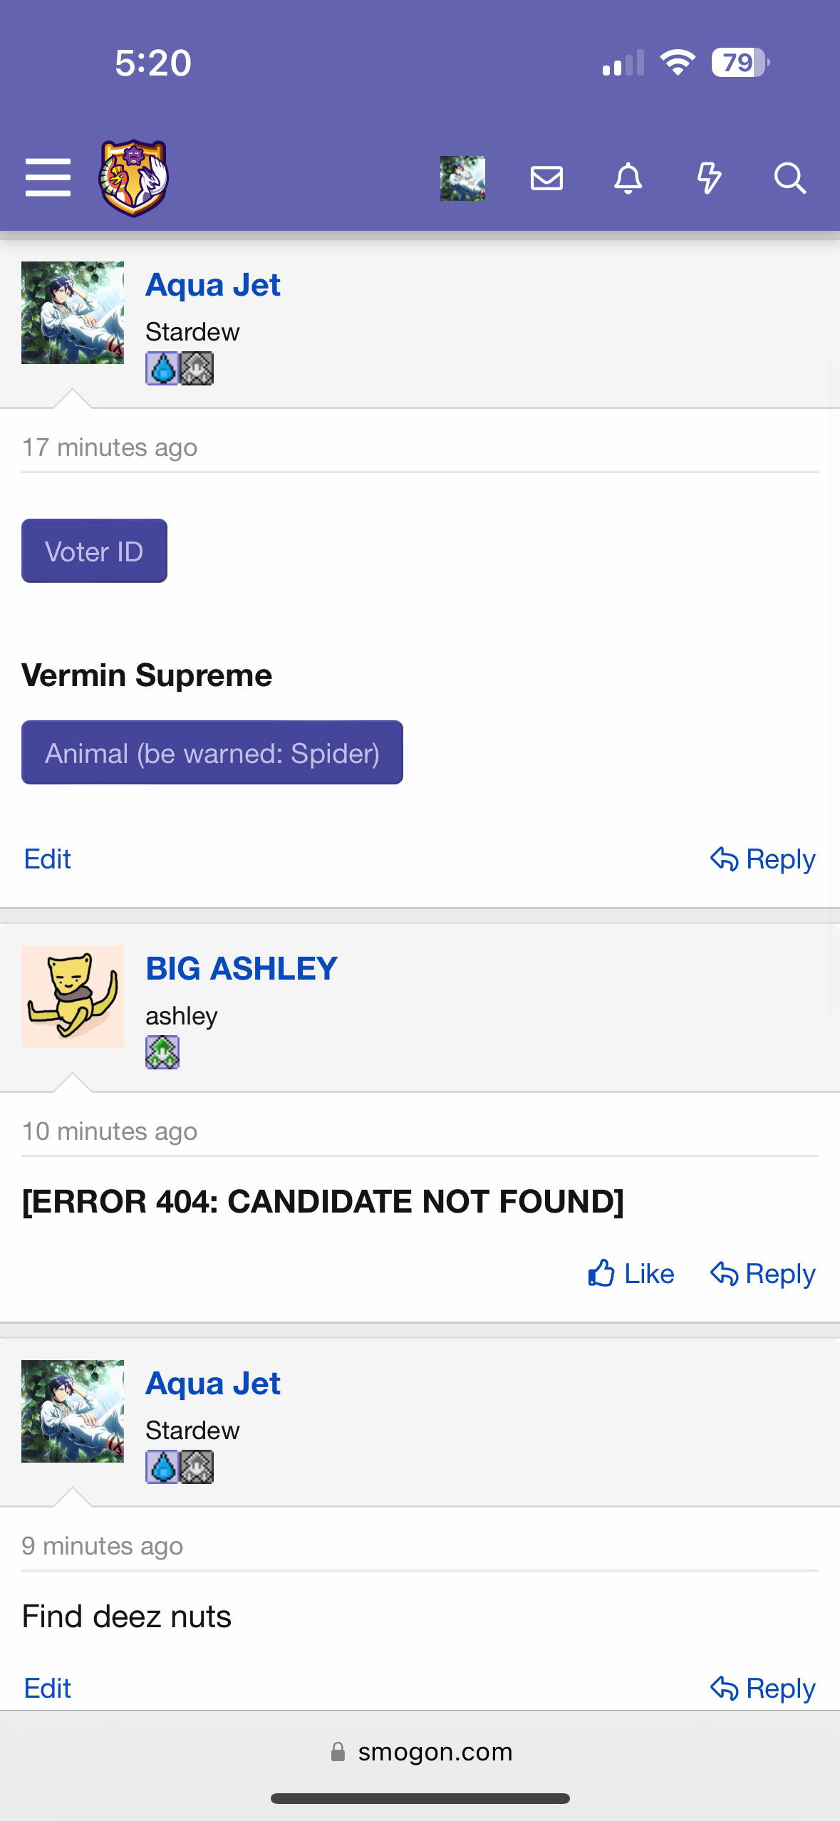Screen dimensions: 840x1821
Task: Tap the smogon.com address bar
Action: click(x=420, y=1752)
